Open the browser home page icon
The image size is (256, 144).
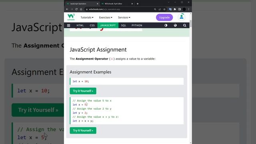81,9
